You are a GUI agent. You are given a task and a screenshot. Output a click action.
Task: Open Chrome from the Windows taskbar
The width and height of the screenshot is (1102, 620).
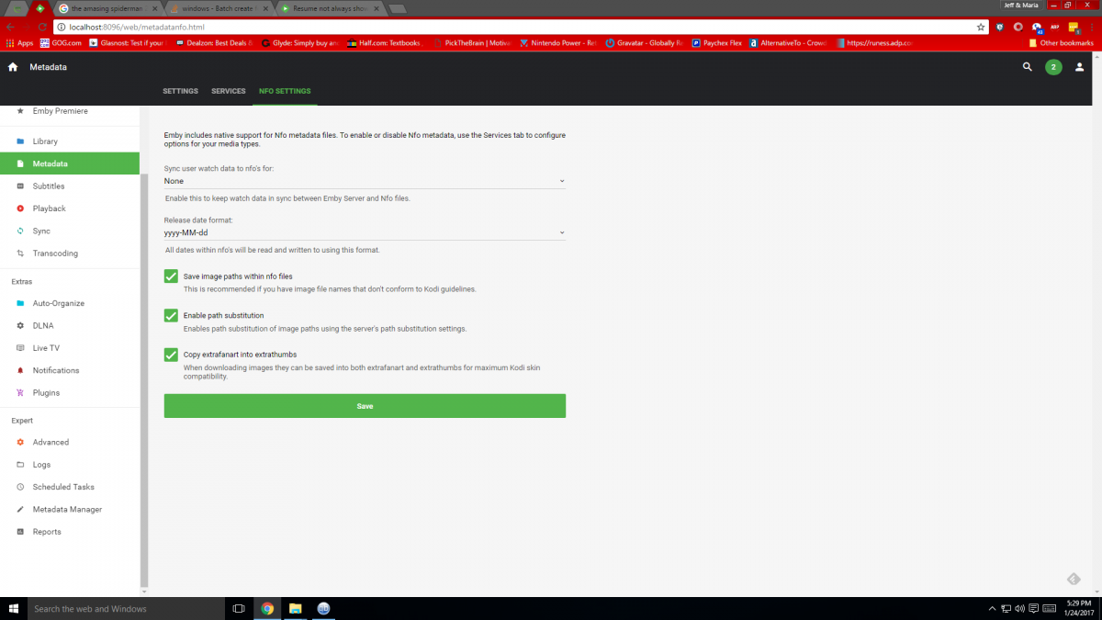(267, 608)
